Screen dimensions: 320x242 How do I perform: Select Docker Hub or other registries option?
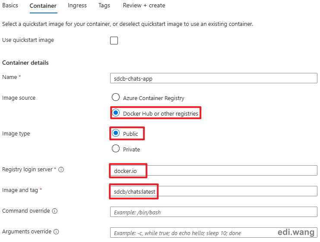click(116, 113)
